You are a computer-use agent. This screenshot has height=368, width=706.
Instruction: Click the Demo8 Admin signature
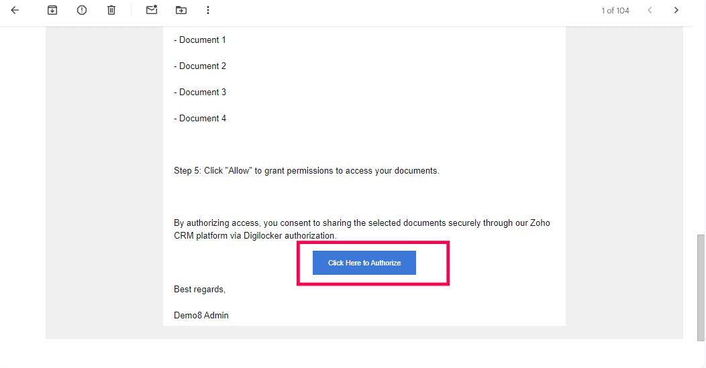click(x=201, y=315)
